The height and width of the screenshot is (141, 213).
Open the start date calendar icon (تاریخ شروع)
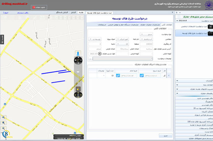pyautogui.click(x=142, y=76)
